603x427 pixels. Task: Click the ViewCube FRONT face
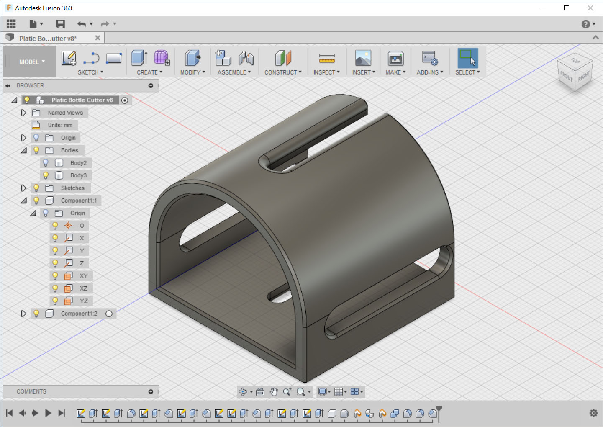click(x=566, y=76)
